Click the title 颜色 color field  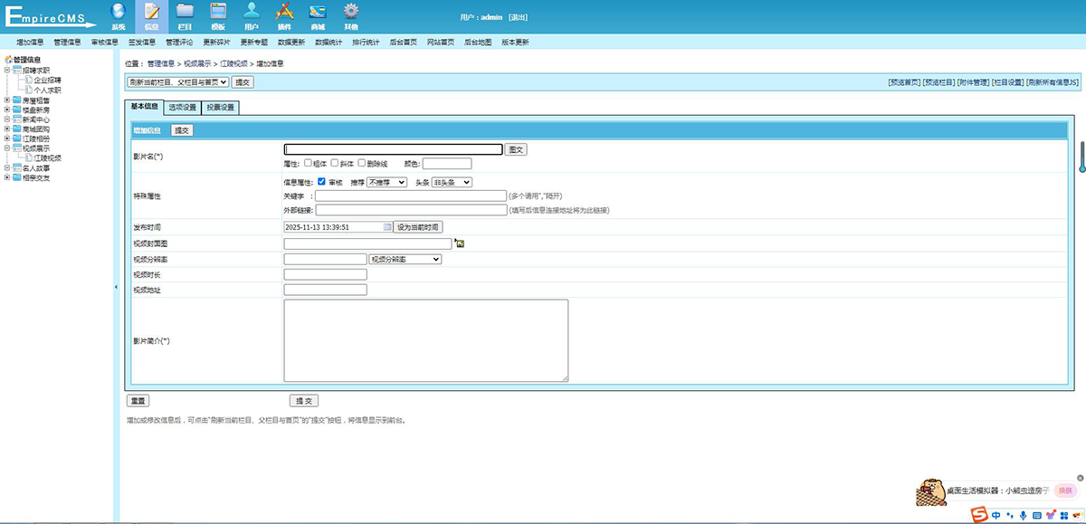[x=446, y=164]
